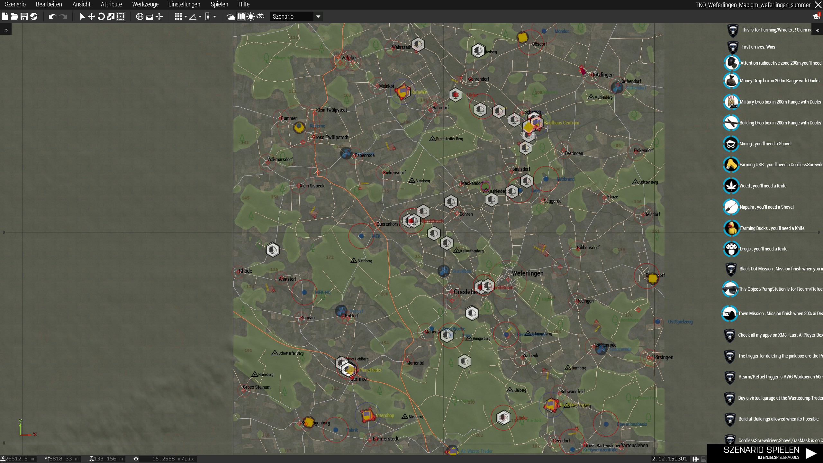Open the Einstellungen menu
Screen dimensions: 823x463
(x=184, y=4)
